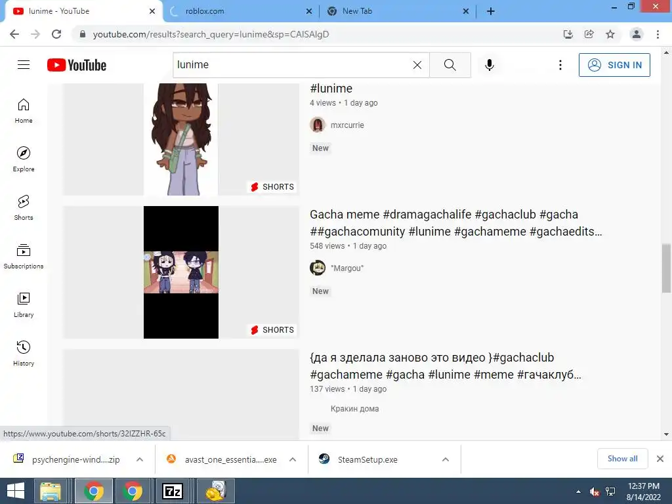Viewport: 672px width, 504px height.
Task: Open 7-Zip from the taskbar
Action: 173,491
